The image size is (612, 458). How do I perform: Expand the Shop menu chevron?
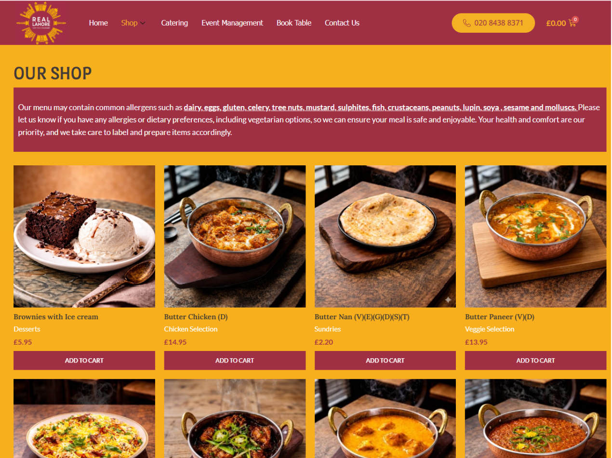(x=143, y=23)
